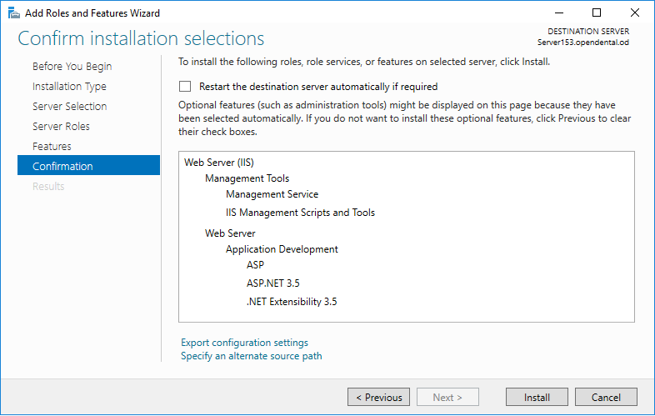Select Management Tools entry
Screen dimensions: 655x416
coord(247,178)
